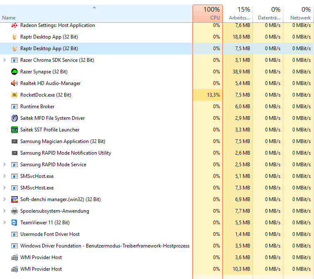Expand the SMSvcHost.exe entry with 5,1 MB
Screen dimensions: 314x279
click(x=5, y=176)
